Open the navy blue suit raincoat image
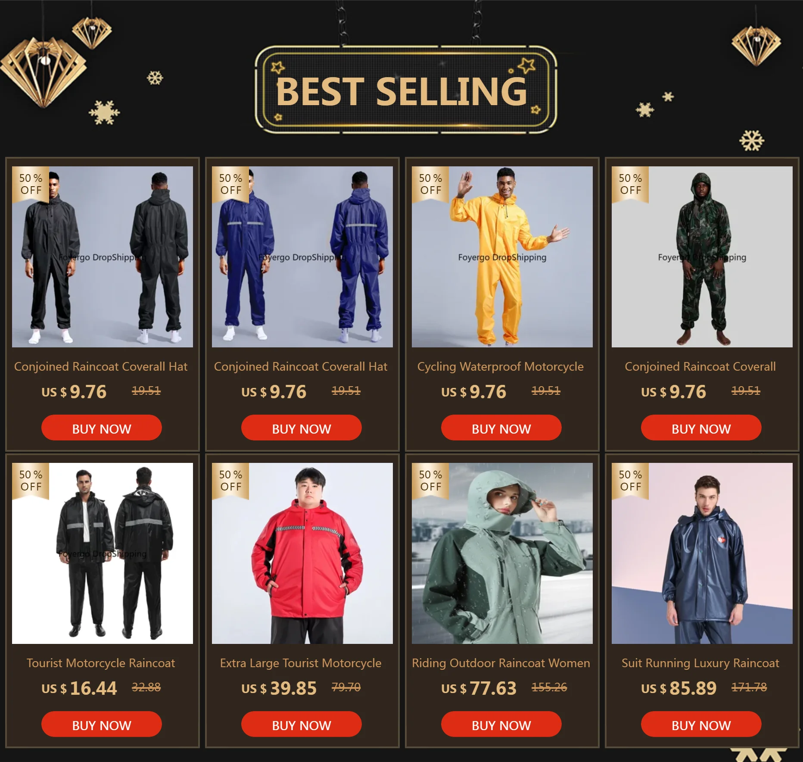 click(x=702, y=553)
